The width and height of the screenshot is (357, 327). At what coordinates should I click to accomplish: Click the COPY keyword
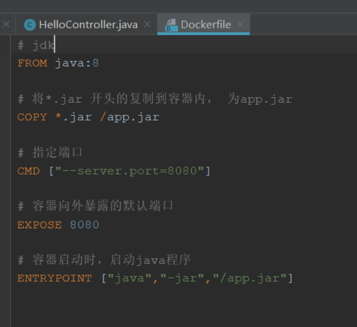32,117
